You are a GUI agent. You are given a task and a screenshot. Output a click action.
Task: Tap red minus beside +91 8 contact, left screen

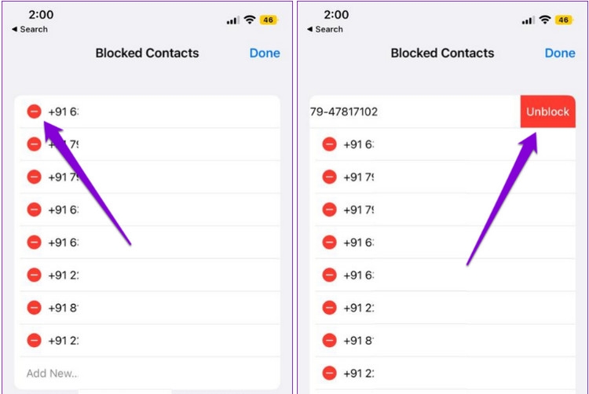coord(34,308)
